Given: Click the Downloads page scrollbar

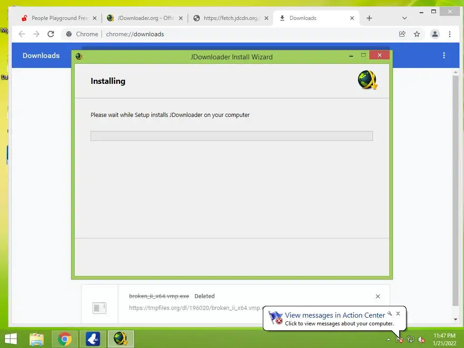Looking at the screenshot, I should click(x=455, y=191).
